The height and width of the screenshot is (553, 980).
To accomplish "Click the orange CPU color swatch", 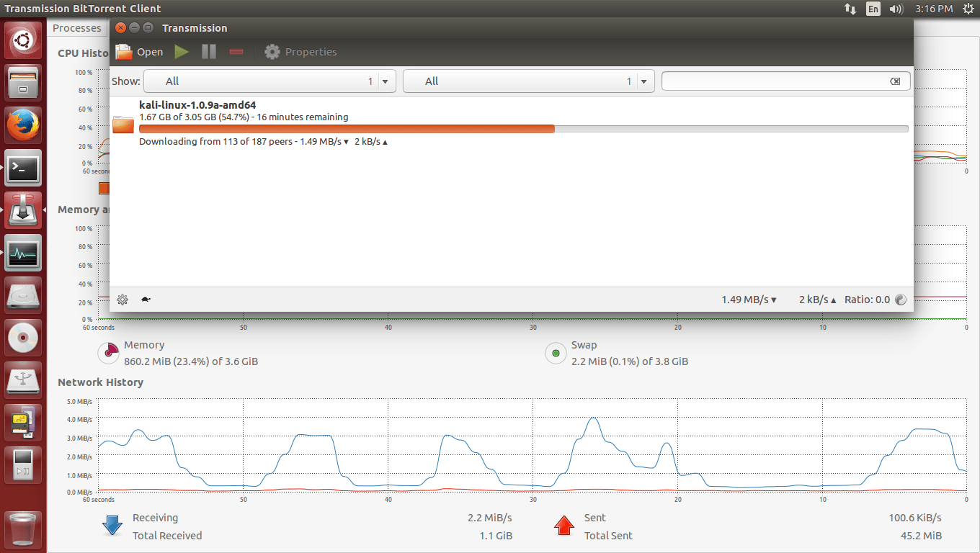I will [104, 188].
